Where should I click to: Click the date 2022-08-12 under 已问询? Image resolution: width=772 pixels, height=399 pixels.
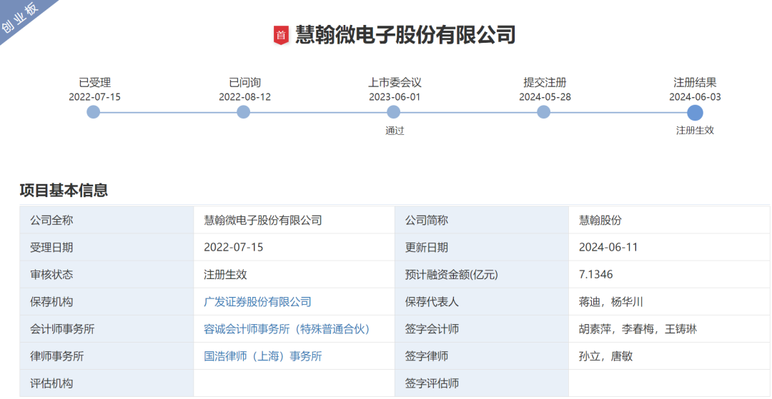[244, 97]
